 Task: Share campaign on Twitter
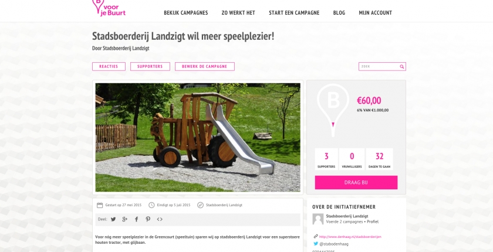tap(113, 219)
